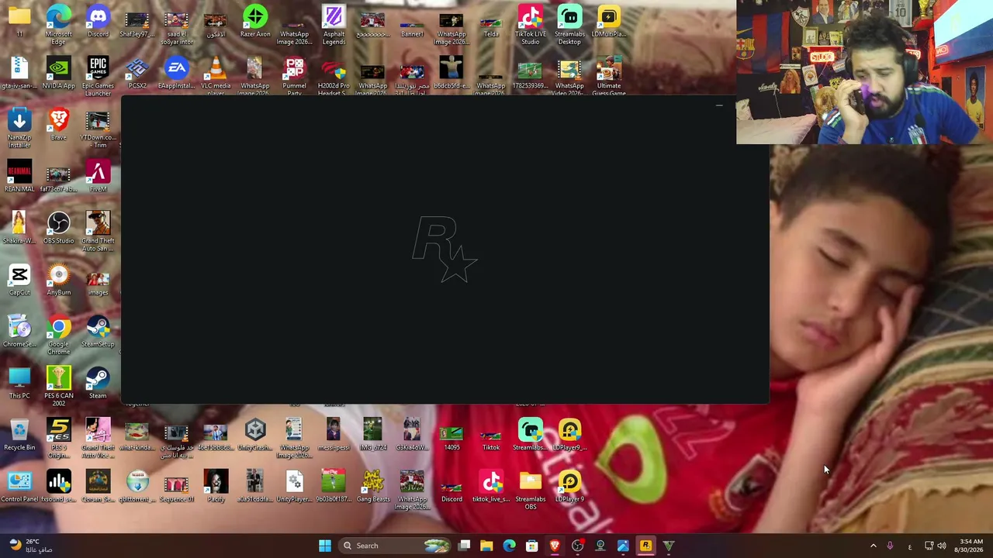
Task: Show hidden system tray icons
Action: point(873,546)
